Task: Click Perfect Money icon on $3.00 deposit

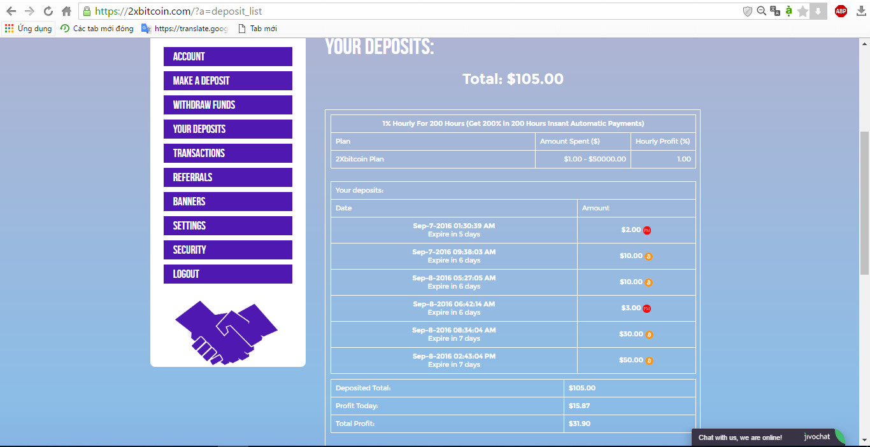Action: coord(647,308)
